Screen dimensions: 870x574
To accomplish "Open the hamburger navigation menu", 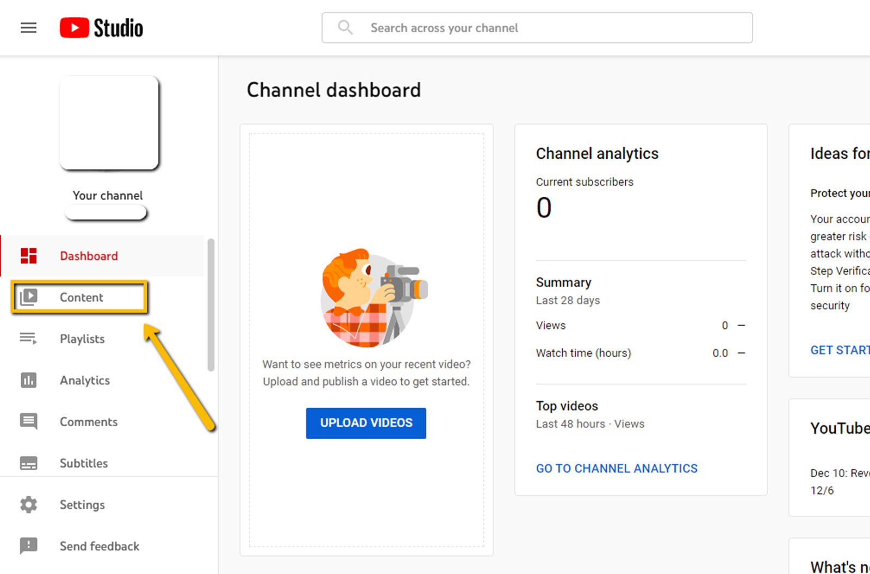I will (29, 28).
